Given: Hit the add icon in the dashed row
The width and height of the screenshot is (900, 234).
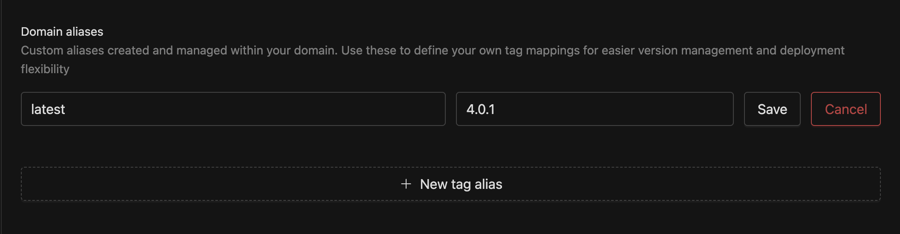Looking at the screenshot, I should pyautogui.click(x=406, y=184).
